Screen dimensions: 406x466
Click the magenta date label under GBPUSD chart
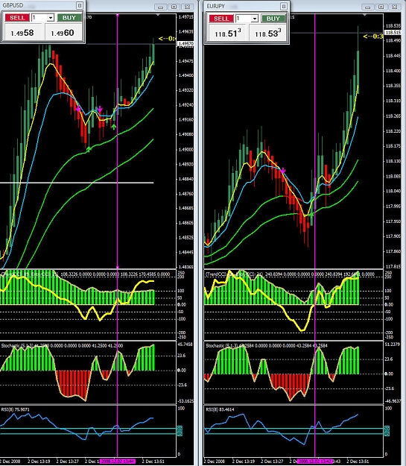click(118, 461)
